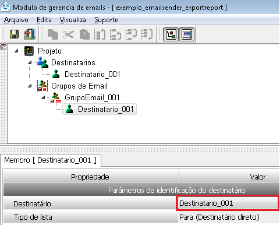
Task: Toggle the properties list view button
Action: (x=187, y=34)
